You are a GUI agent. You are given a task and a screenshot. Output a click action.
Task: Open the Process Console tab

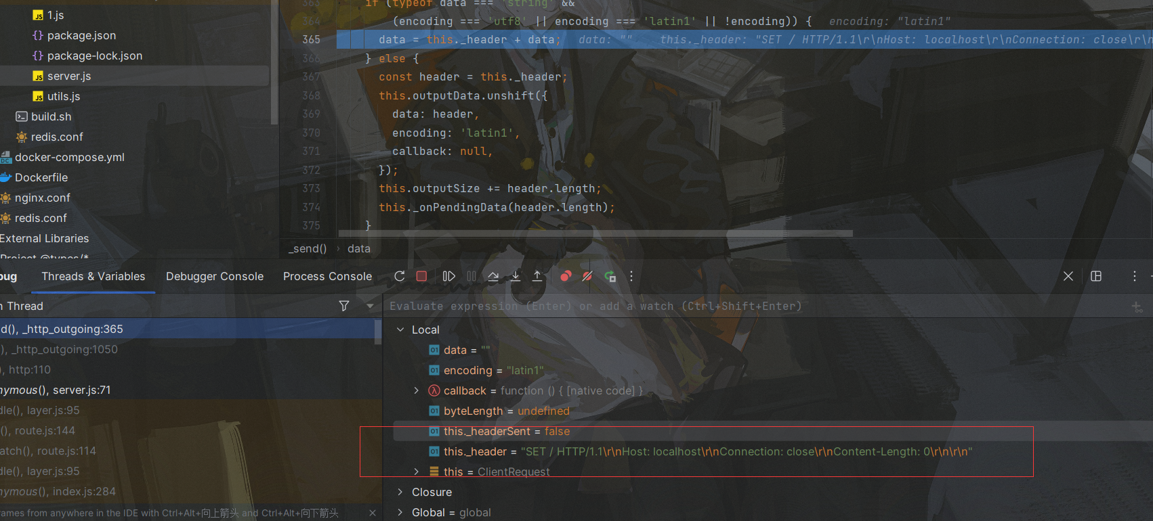click(x=327, y=276)
